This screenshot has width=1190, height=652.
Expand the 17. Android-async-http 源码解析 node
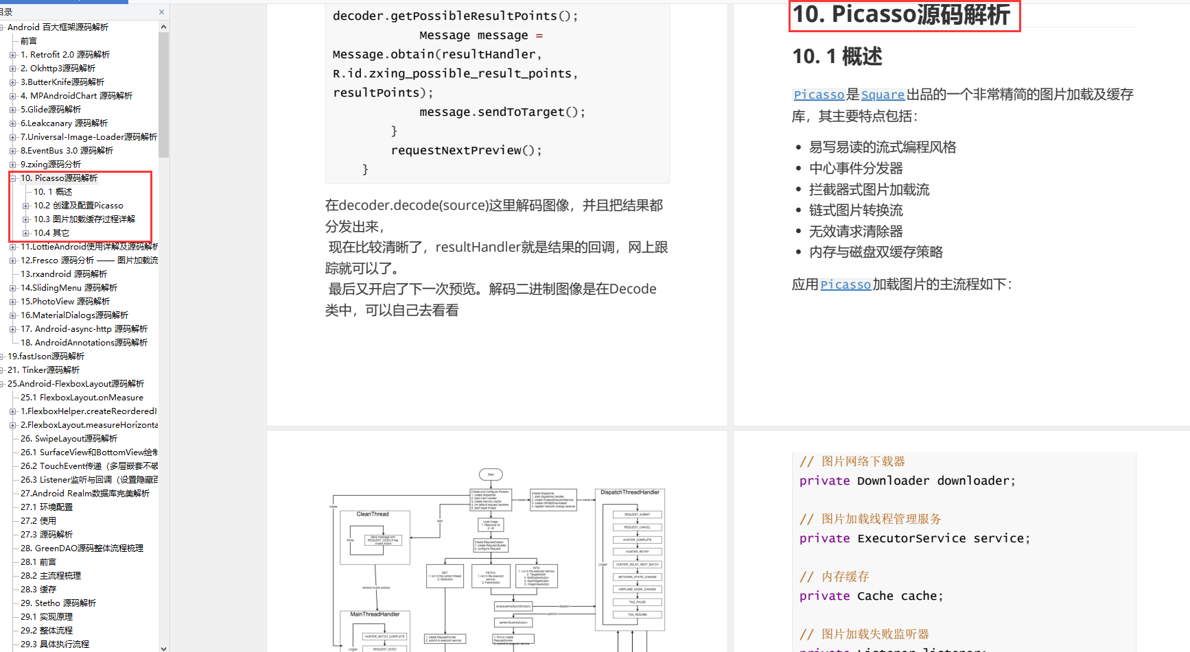coord(12,329)
